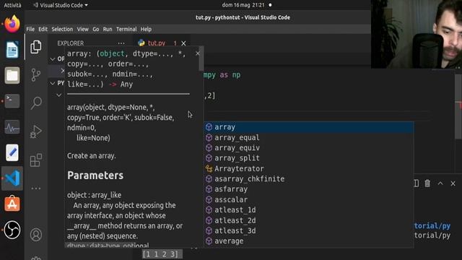Screen dimensions: 462x260
Task: Close the tut.py editor tab
Action: (x=183, y=43)
